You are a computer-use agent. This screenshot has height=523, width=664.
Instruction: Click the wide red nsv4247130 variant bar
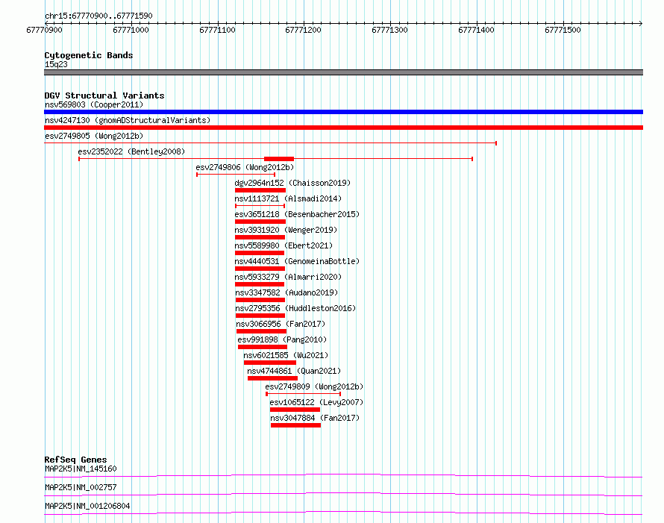coord(343,128)
